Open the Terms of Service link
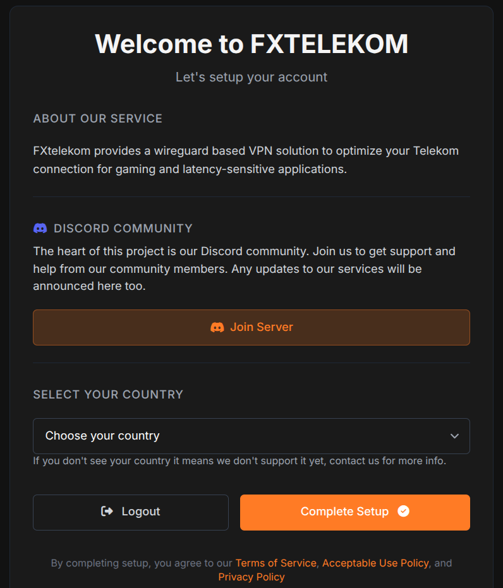Image resolution: width=503 pixels, height=588 pixels. [276, 563]
